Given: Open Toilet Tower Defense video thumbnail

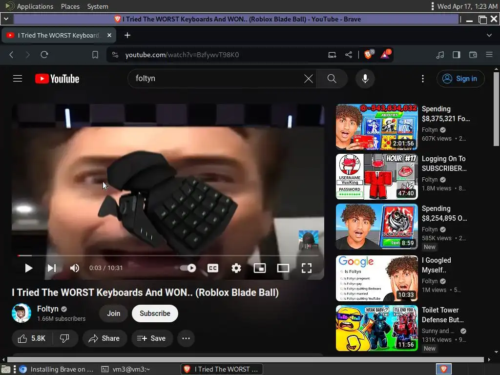Looking at the screenshot, I should (x=376, y=328).
